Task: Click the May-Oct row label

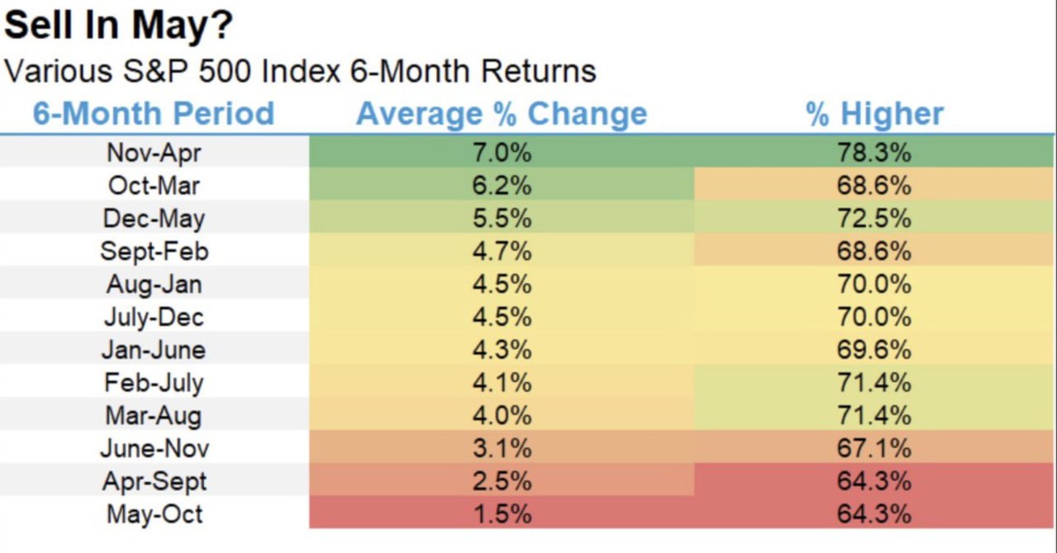Action: (154, 514)
